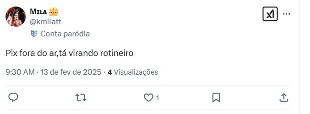Click the Grok explain icon
The width and height of the screenshot is (310, 114).
pos(270,14)
